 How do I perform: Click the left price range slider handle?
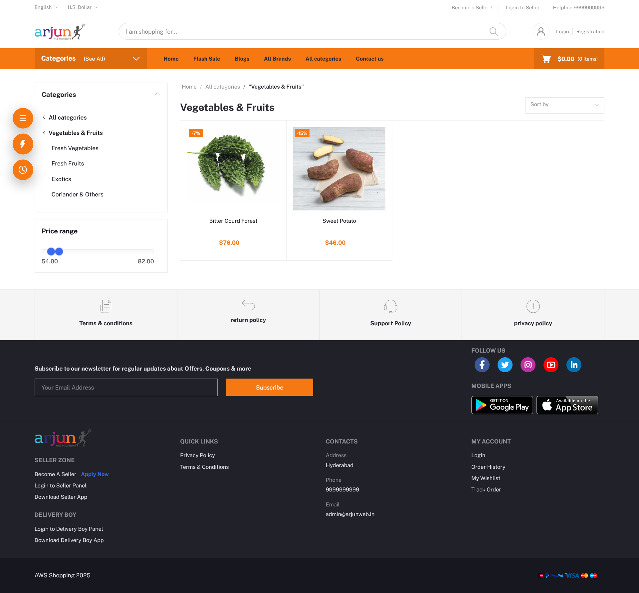(x=51, y=251)
